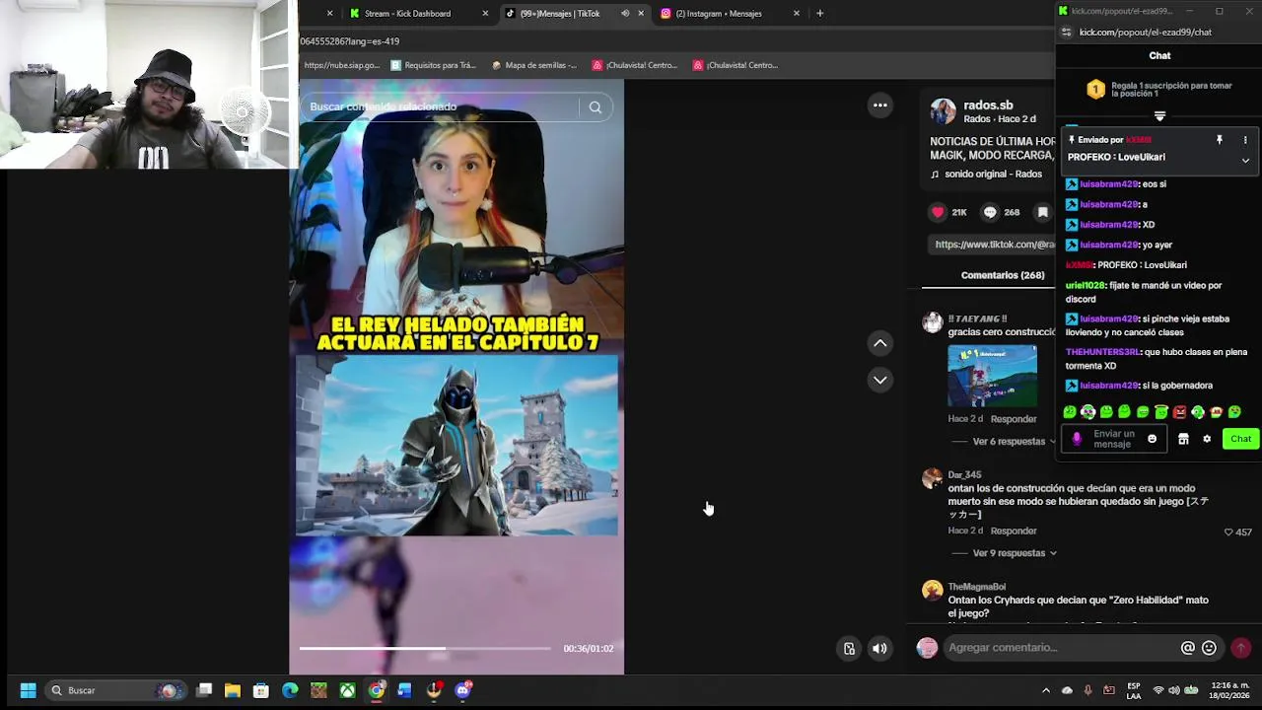Go to next video with down arrow

coord(880,380)
